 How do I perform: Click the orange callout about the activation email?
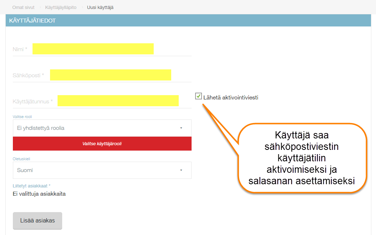tap(302, 158)
